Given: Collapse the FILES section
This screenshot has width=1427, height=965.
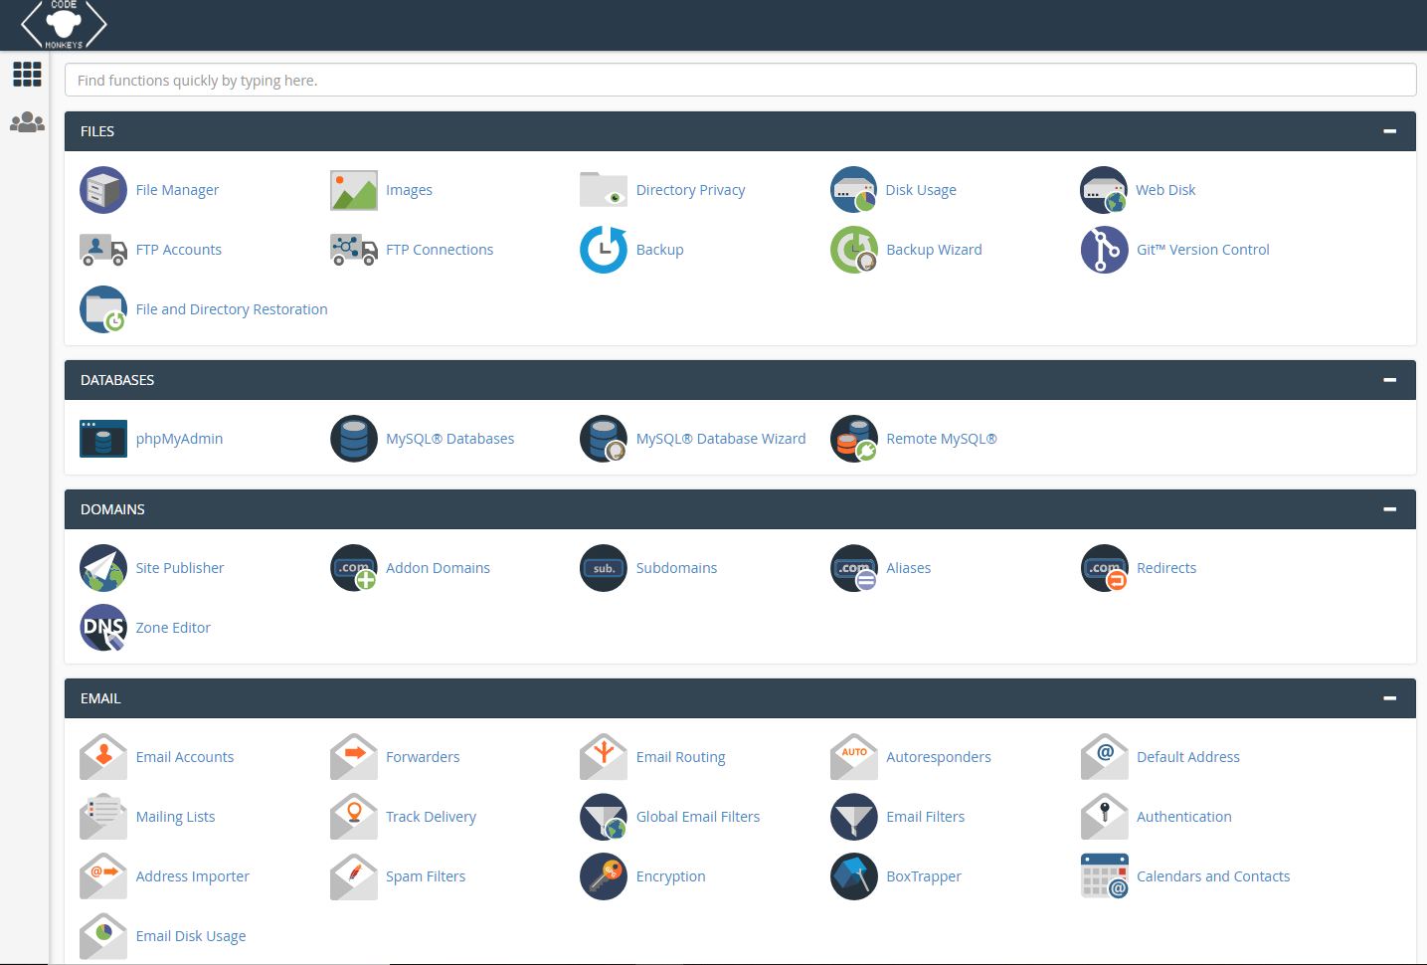Looking at the screenshot, I should [x=1388, y=130].
